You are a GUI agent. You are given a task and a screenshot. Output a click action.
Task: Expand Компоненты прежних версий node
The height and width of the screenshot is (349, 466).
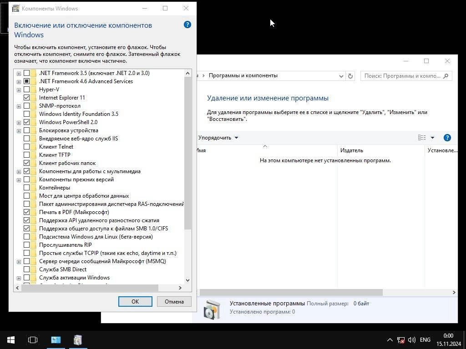19,180
